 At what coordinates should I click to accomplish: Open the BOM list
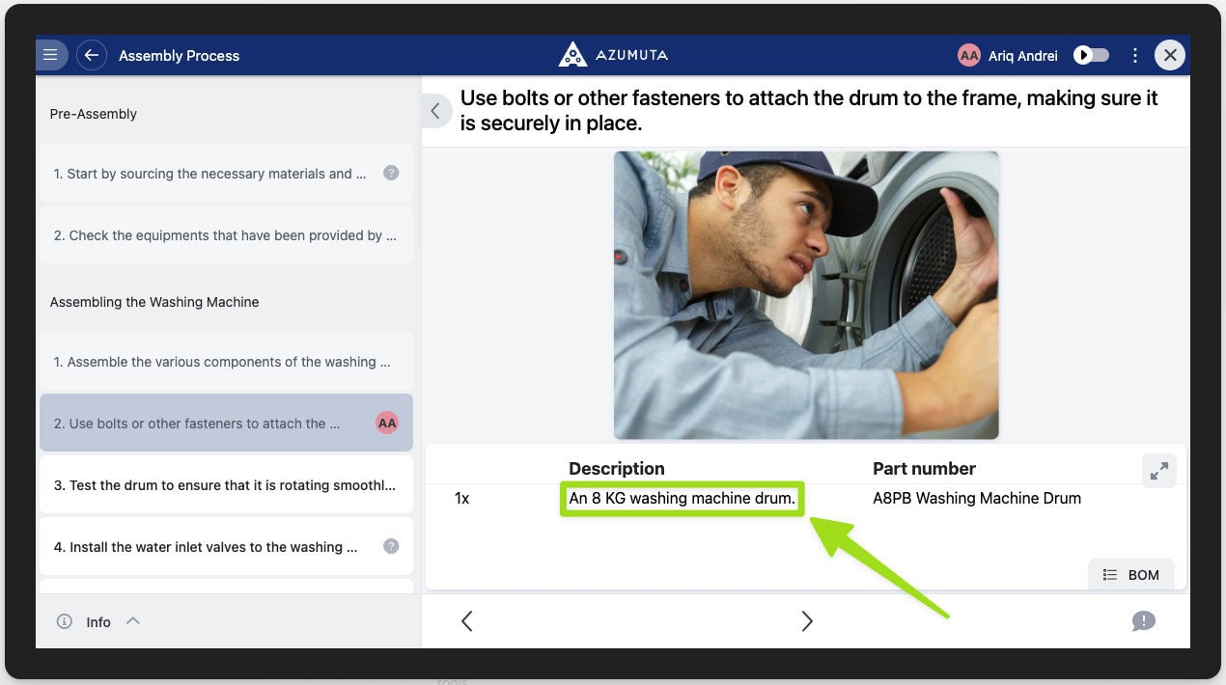click(1130, 575)
